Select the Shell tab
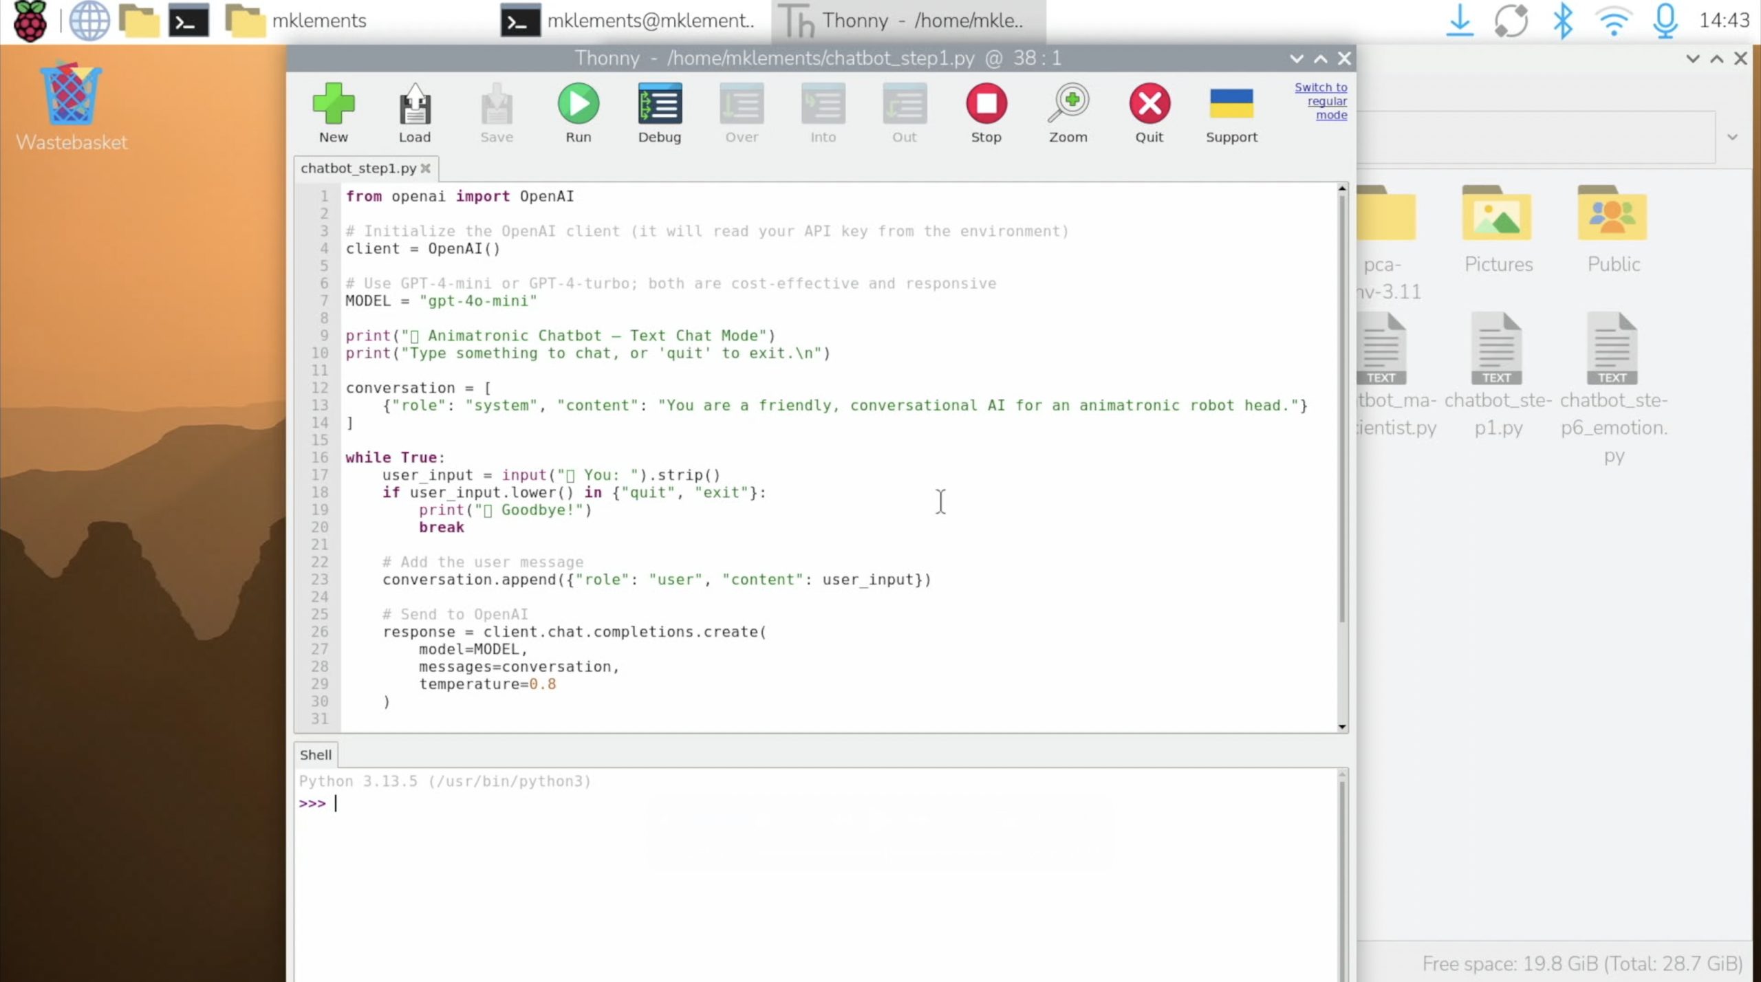This screenshot has height=982, width=1761. click(315, 755)
